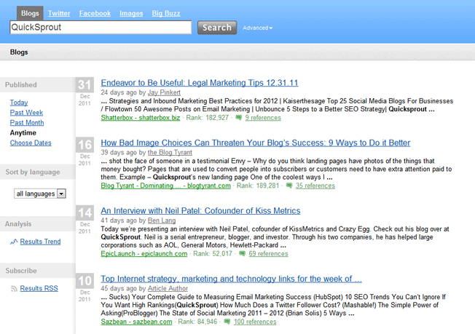
Task: Click the 14 Dec 2011 date badge
Action: click(85, 220)
